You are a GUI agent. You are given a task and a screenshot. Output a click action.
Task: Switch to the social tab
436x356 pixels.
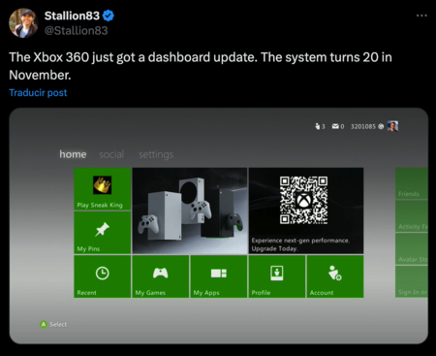[x=111, y=154]
